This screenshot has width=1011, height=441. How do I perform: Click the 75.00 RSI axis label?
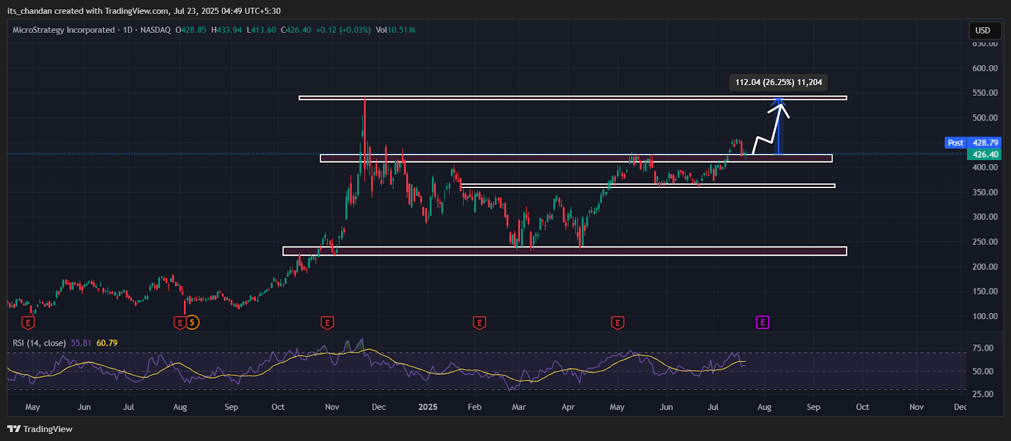[983, 348]
